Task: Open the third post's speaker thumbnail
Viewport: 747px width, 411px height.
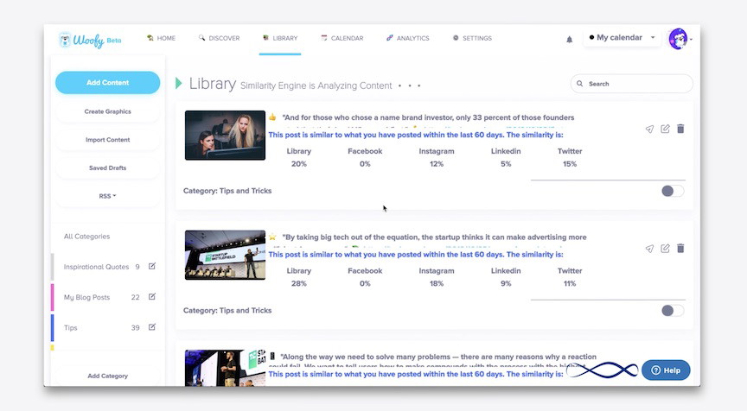Action: click(x=225, y=368)
